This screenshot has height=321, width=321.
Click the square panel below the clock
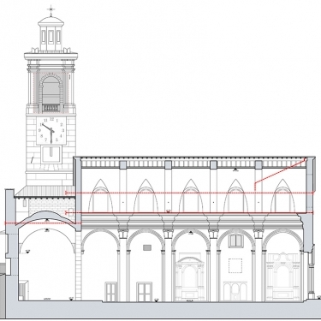(x=51, y=155)
